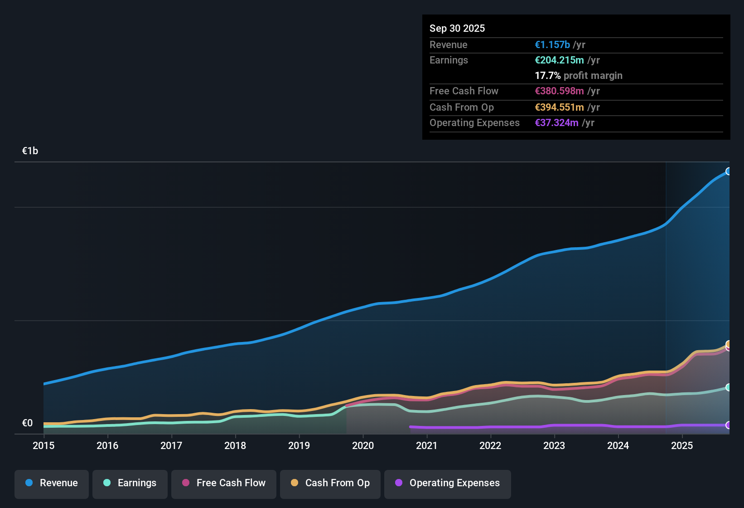Click the purple Operating Expenses dot
Screen dimensions: 744x508
398,483
